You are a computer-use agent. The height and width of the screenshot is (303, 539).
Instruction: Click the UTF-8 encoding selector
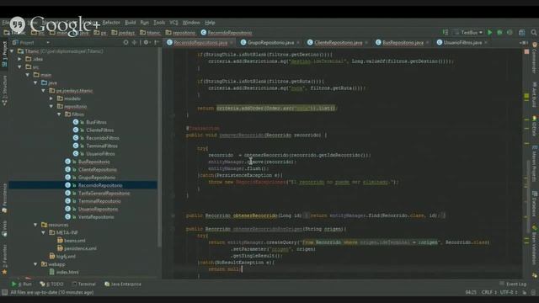pyautogui.click(x=509, y=292)
